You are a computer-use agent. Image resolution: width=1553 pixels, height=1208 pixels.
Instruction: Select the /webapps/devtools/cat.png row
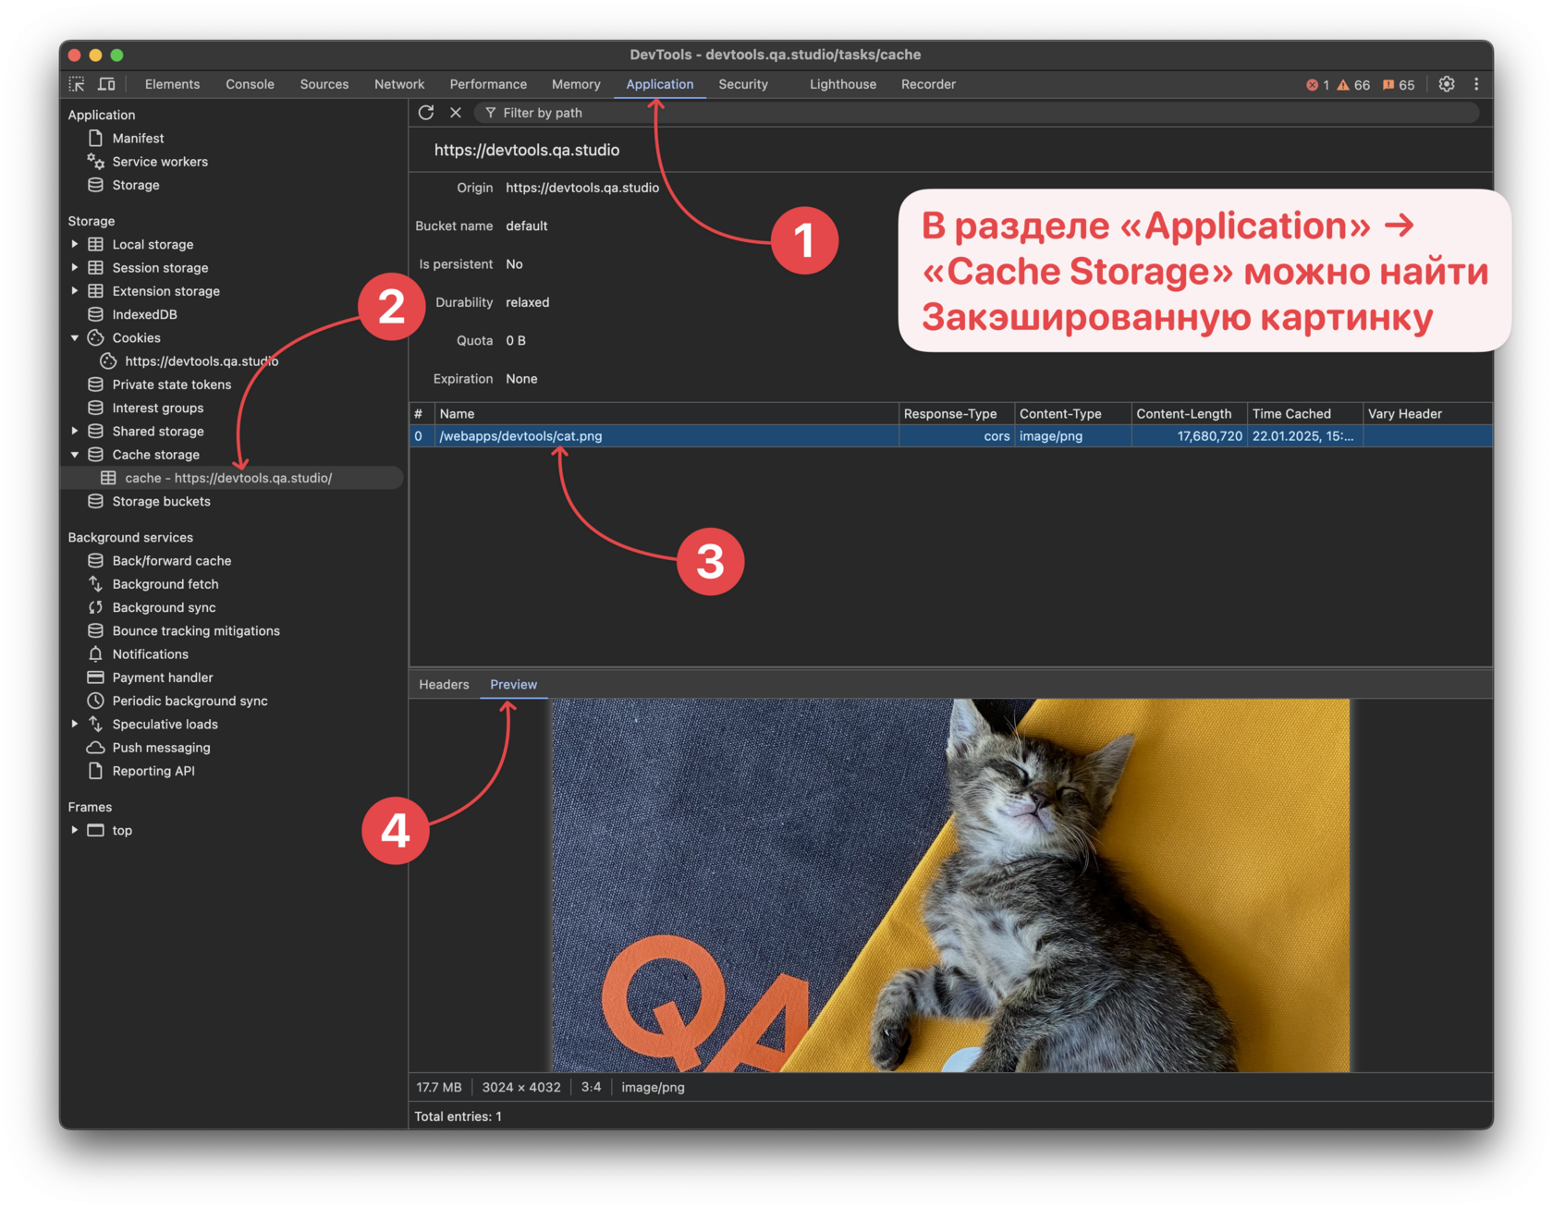[951, 436]
